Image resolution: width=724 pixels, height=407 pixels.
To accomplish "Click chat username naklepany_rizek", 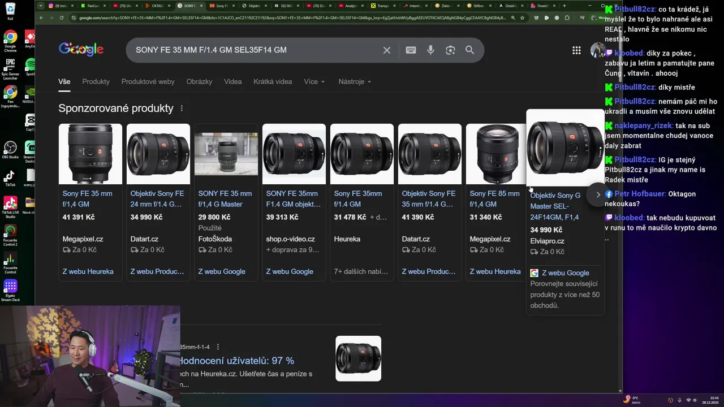I will tap(643, 126).
